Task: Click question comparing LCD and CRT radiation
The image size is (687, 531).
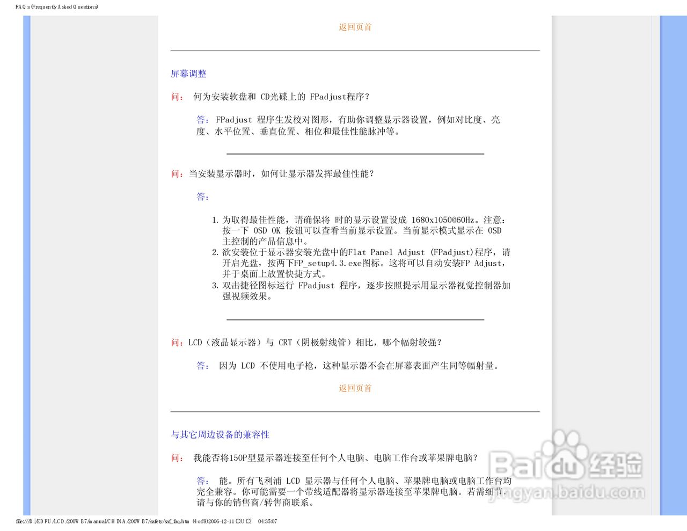Action: (x=315, y=343)
